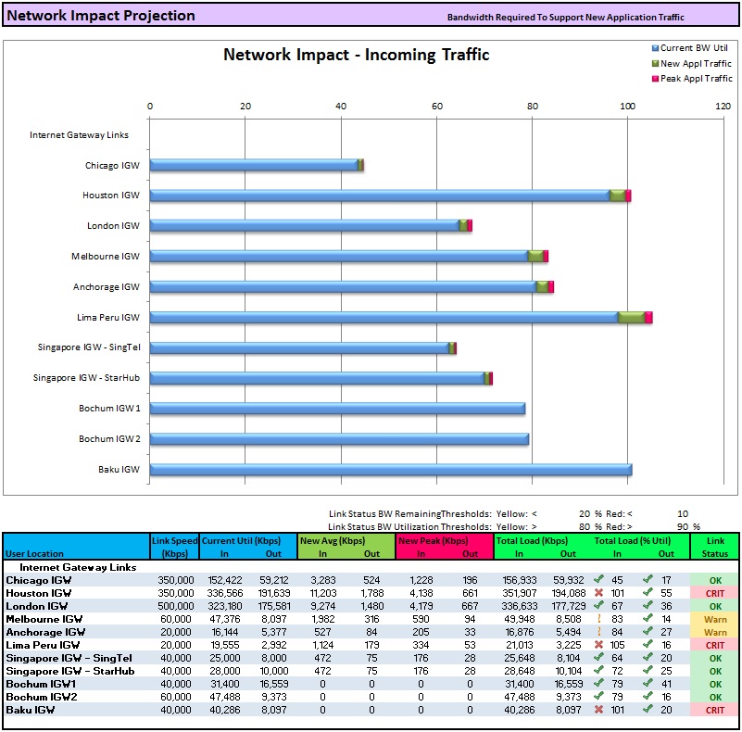Click green checkmark for Singapore StarHub outgoing utilization

click(647, 671)
